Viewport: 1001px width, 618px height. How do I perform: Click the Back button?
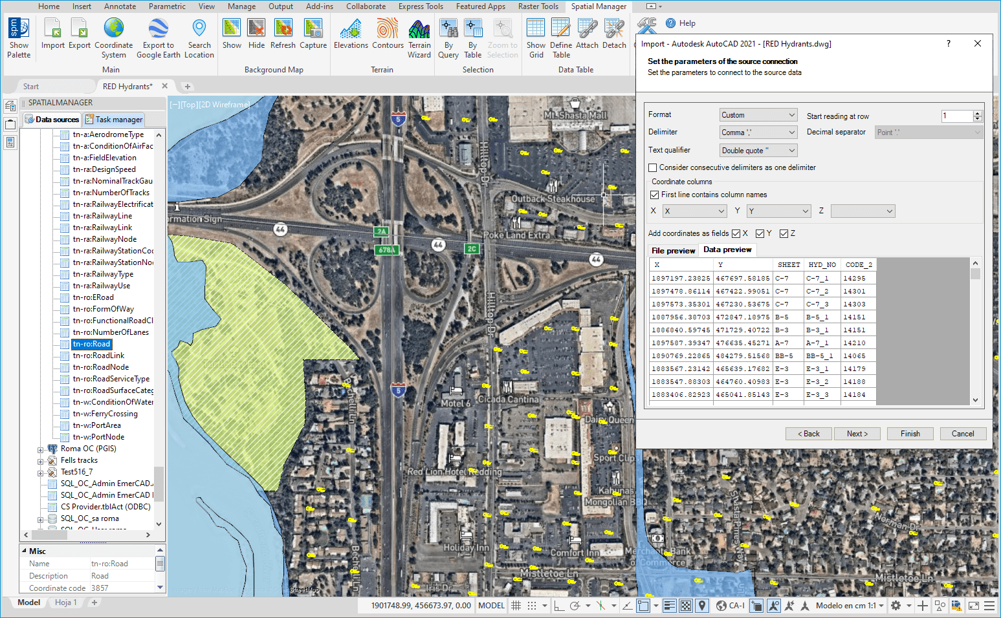[x=808, y=434]
